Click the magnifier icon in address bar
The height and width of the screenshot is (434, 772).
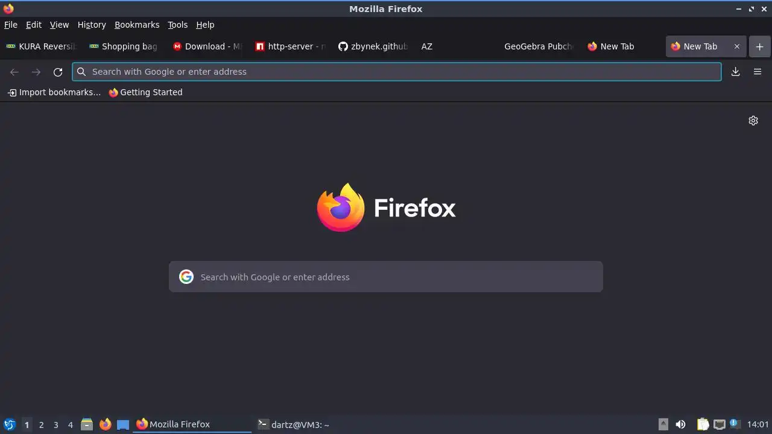(81, 72)
